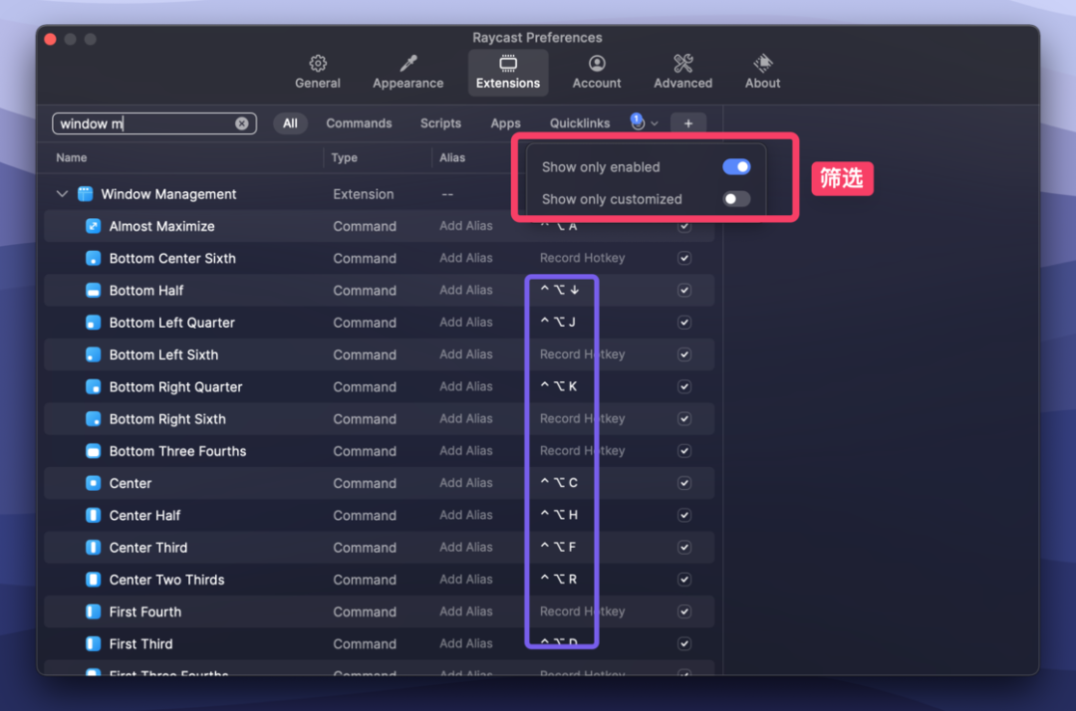Open the About tab
Screen dimensions: 1076x711
(x=762, y=72)
